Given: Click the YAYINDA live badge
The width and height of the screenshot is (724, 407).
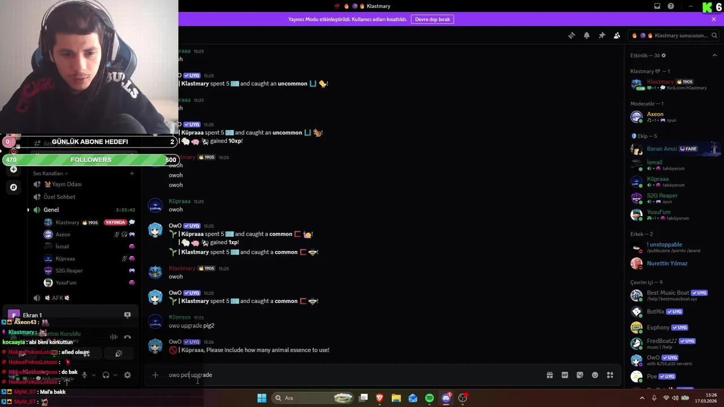Looking at the screenshot, I should coord(115,223).
